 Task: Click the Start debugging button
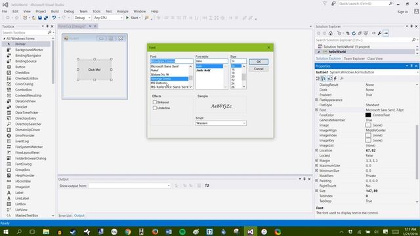point(133,18)
